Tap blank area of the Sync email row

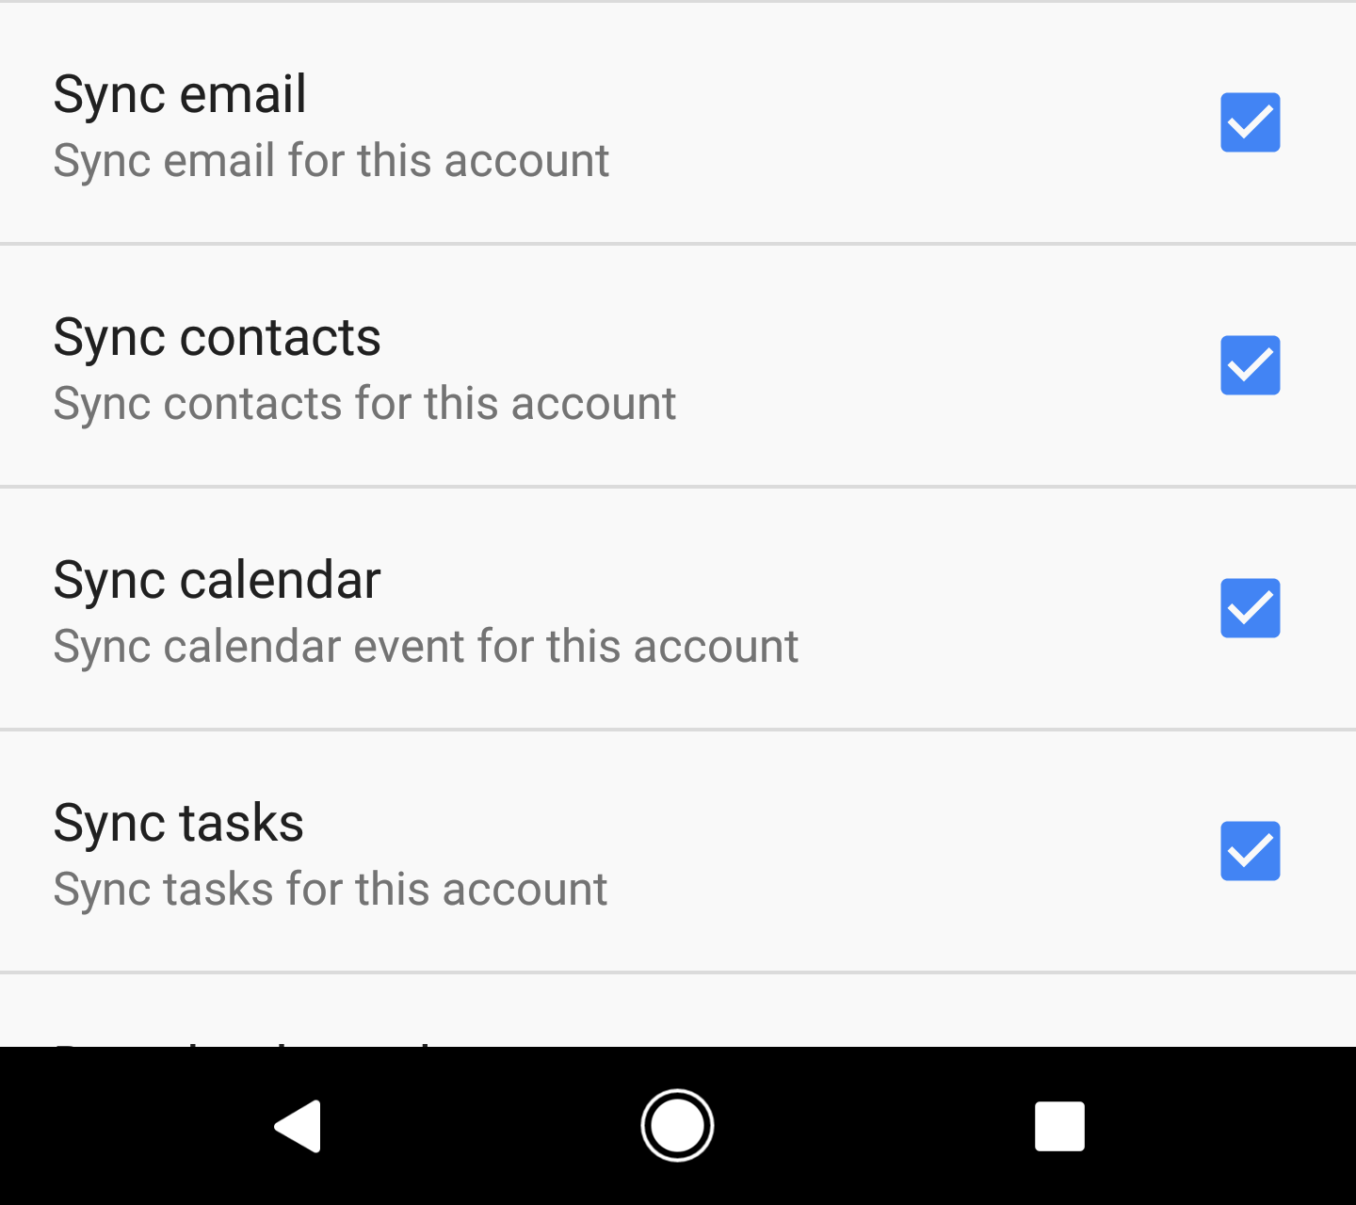pos(904,122)
